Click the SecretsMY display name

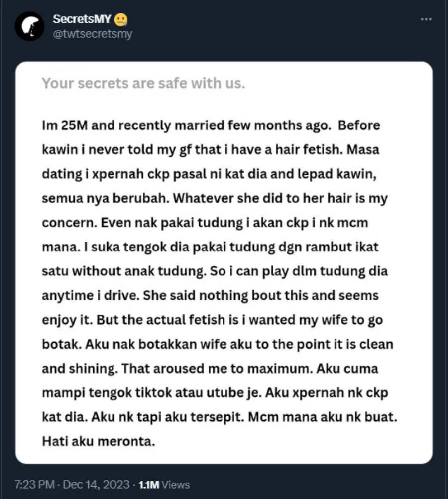coord(82,19)
